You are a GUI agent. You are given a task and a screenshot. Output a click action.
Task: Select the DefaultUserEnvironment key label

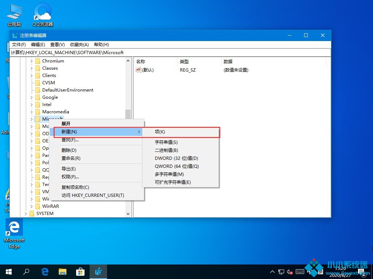point(68,90)
